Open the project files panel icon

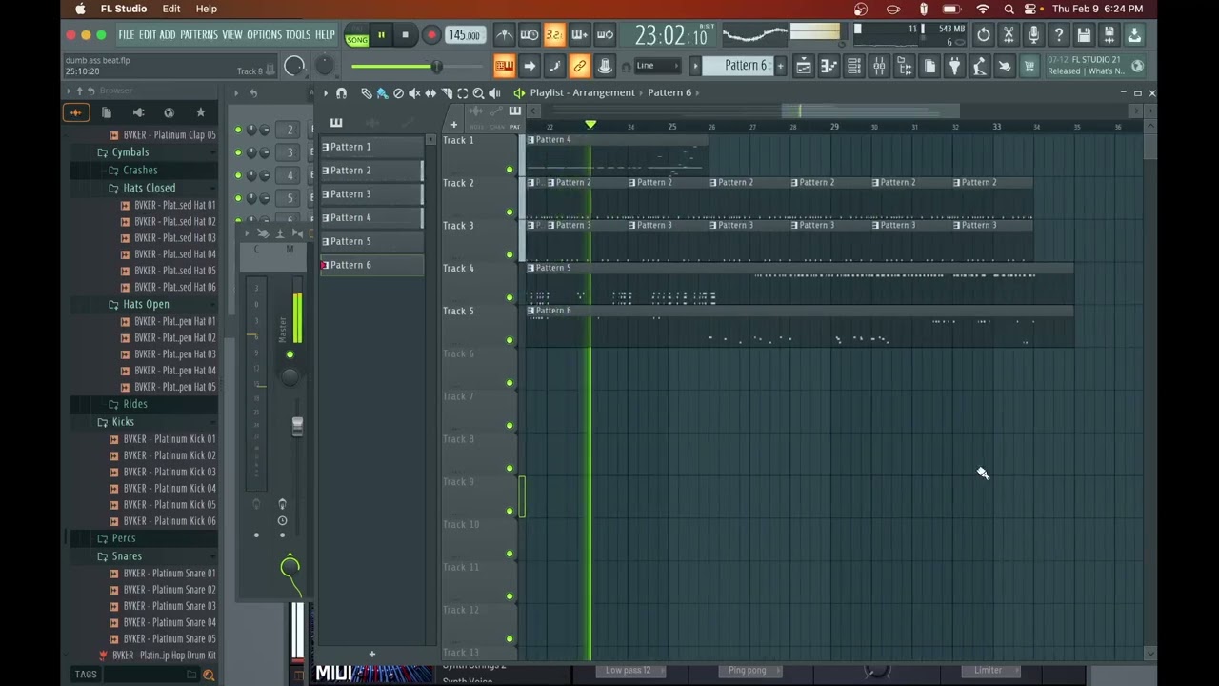pyautogui.click(x=929, y=66)
